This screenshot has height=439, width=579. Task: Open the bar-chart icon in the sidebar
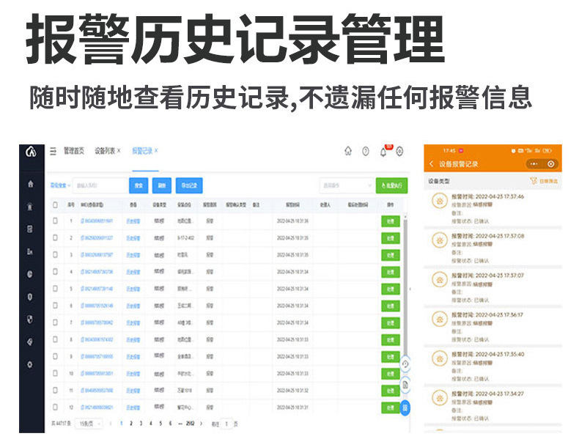click(x=30, y=251)
